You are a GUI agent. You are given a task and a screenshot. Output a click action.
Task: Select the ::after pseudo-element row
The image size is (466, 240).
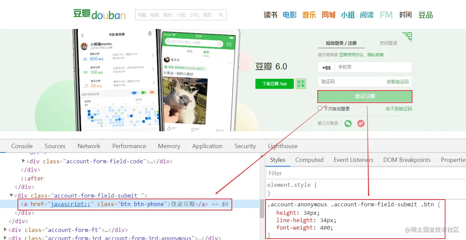click(x=32, y=178)
